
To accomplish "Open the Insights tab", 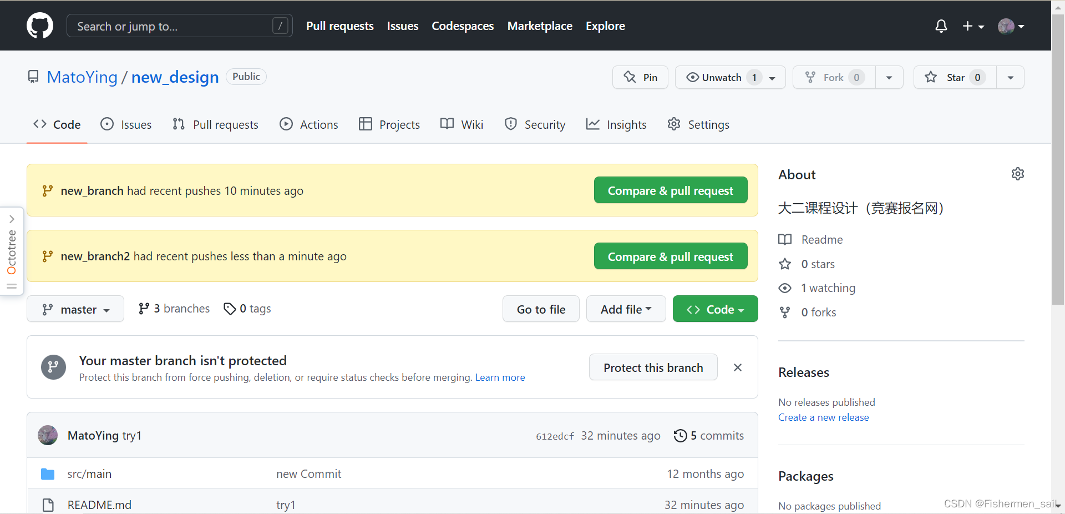I will click(616, 124).
